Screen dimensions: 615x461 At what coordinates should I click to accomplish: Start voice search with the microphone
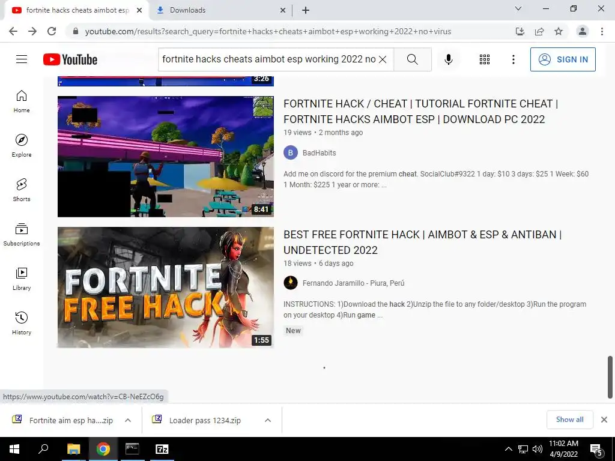pos(448,59)
